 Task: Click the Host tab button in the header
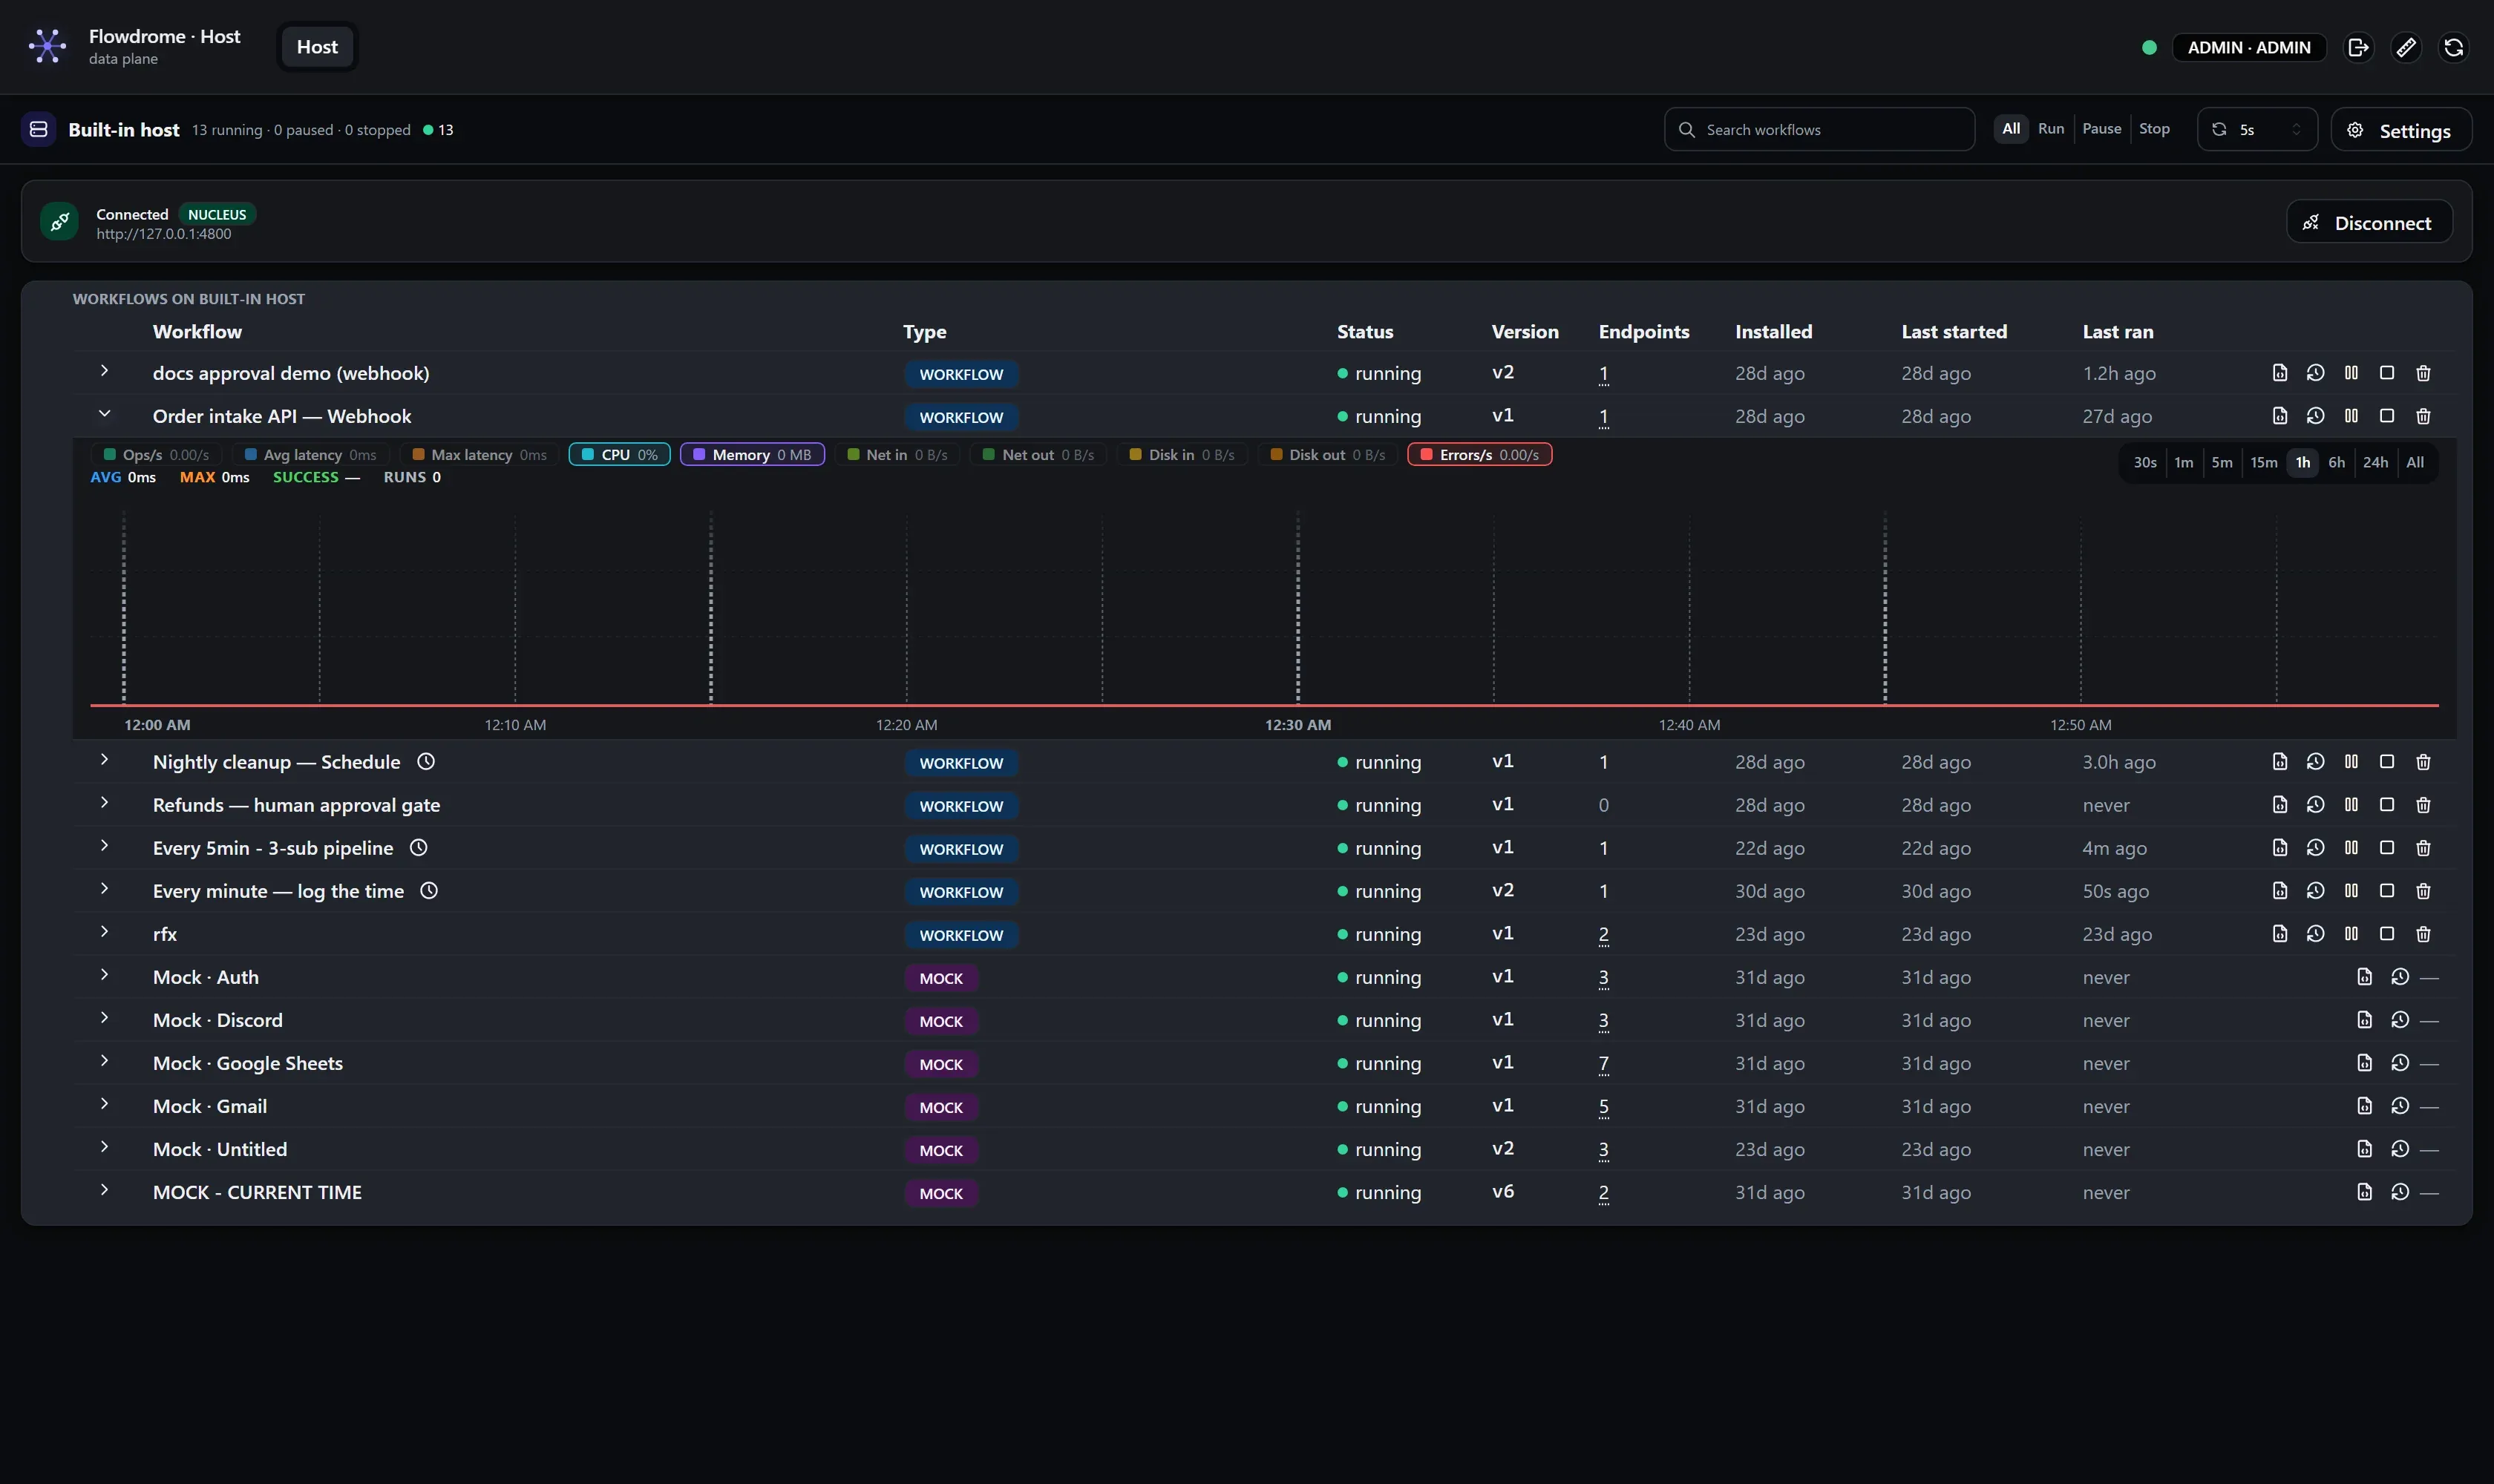click(x=317, y=47)
